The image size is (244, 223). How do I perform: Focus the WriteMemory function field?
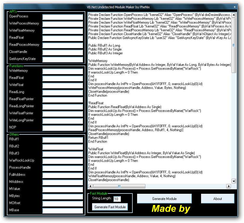62,71
